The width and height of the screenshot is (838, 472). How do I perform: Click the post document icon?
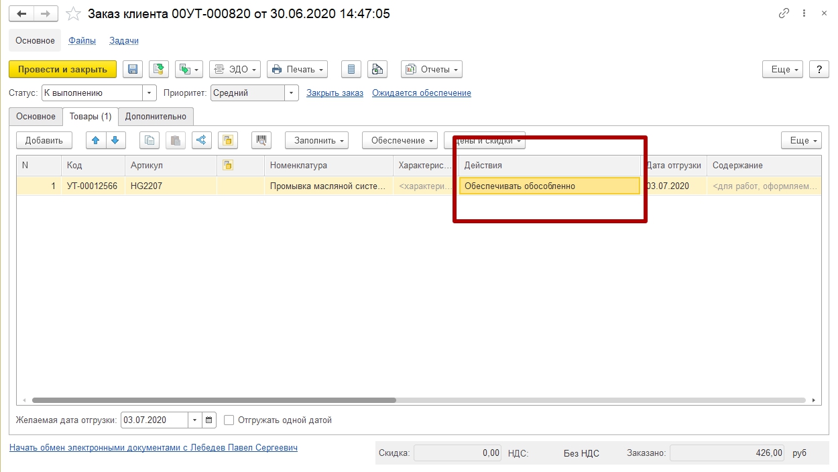point(158,69)
